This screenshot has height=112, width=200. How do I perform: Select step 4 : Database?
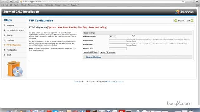point(9,40)
